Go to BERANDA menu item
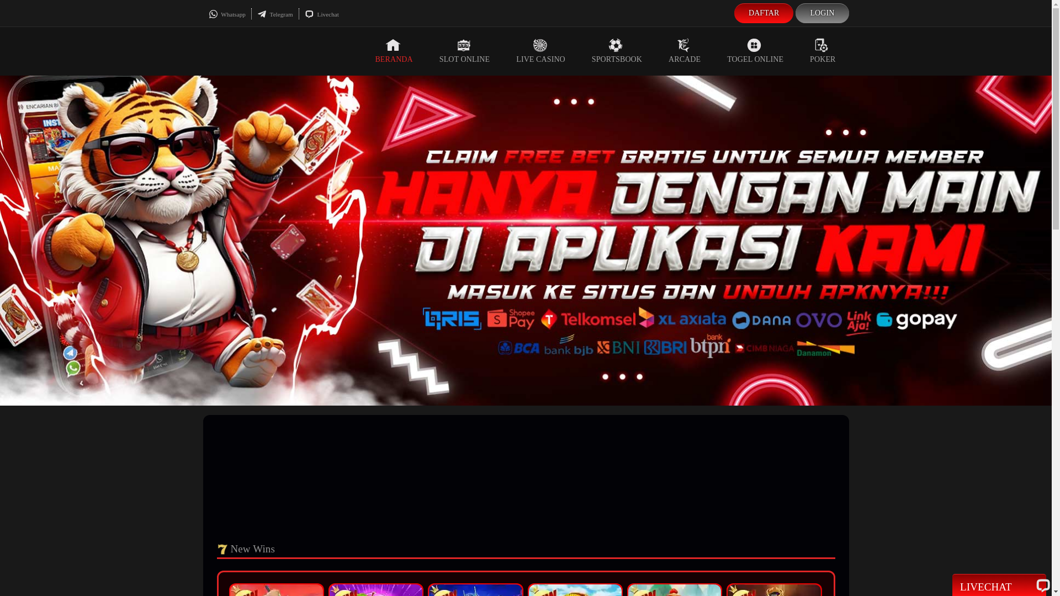 click(394, 51)
